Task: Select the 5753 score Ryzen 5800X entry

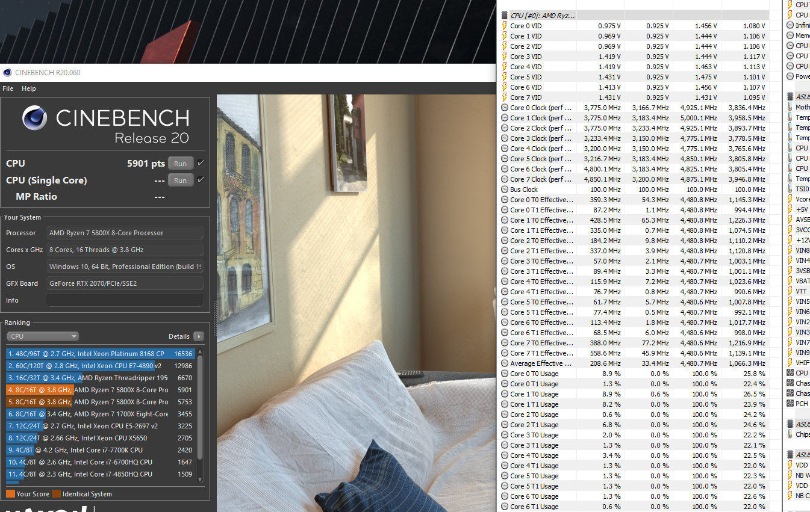Action: pos(101,402)
